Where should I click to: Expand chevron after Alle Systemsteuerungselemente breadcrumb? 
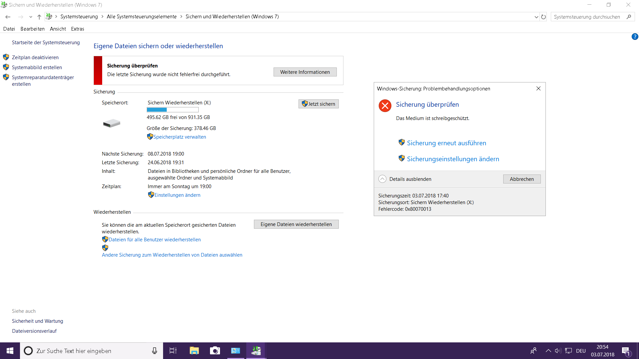point(181,17)
